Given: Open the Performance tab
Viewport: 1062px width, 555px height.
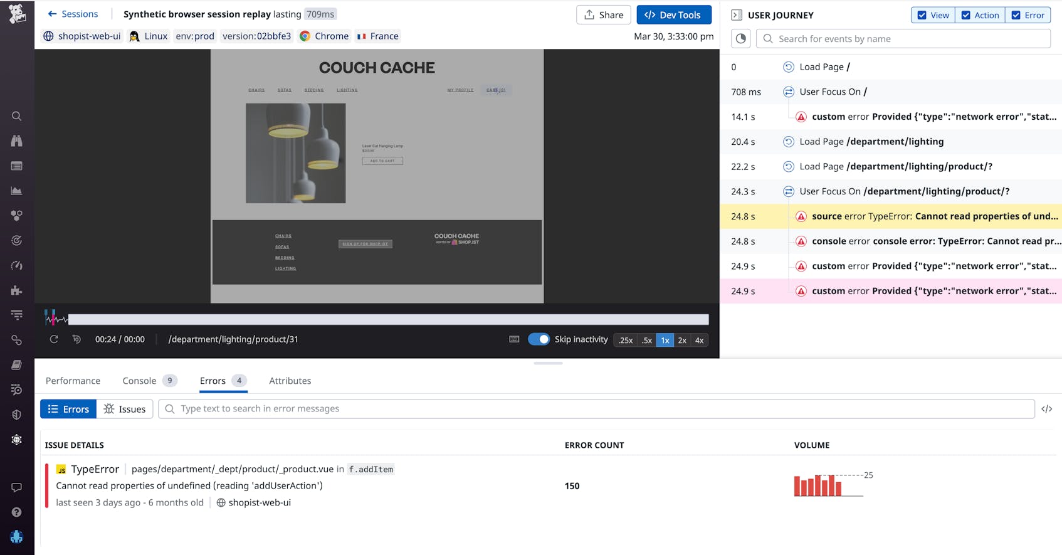Looking at the screenshot, I should point(73,381).
